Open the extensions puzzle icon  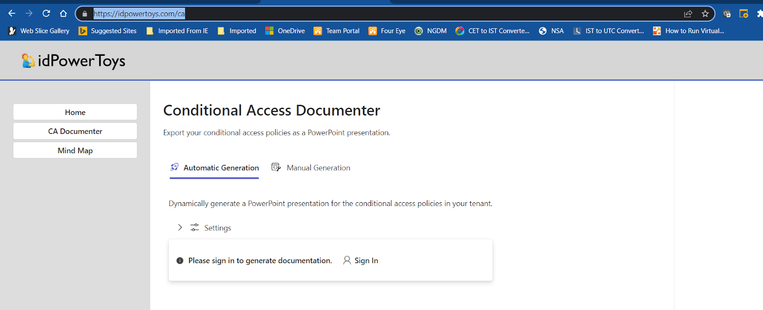[760, 14]
